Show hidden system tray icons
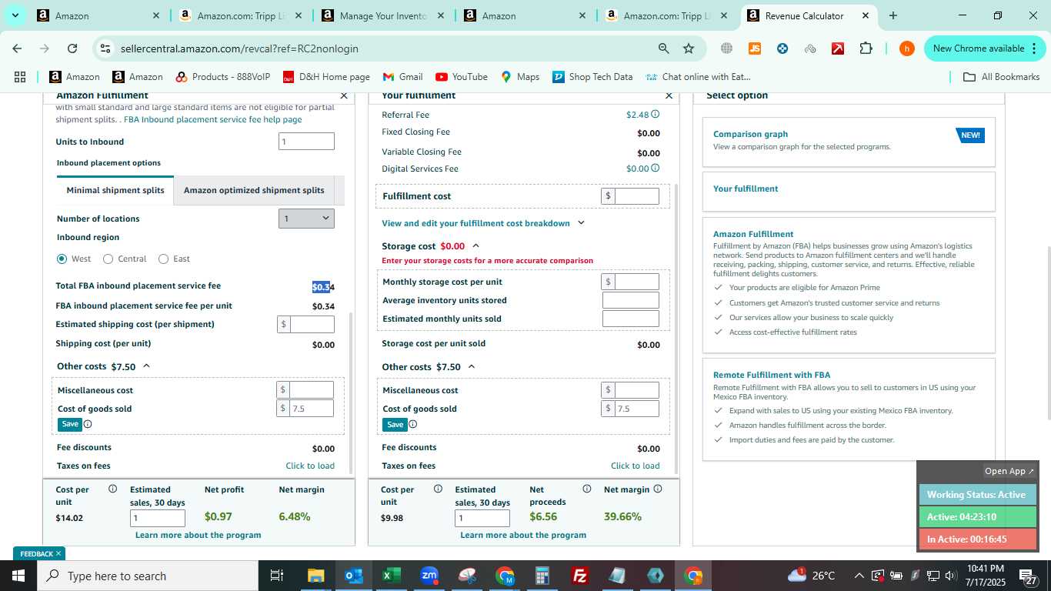Viewport: 1051px width, 591px height. 859,576
